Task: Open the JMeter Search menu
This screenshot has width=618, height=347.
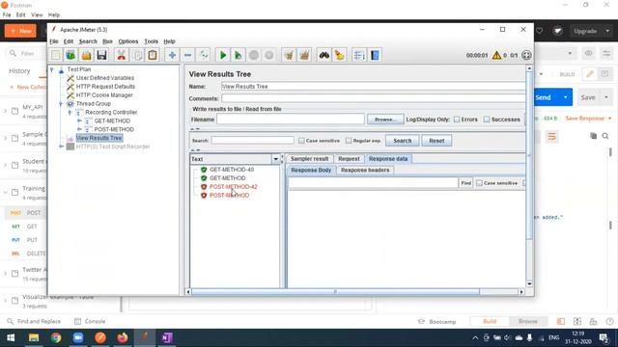Action: point(88,41)
